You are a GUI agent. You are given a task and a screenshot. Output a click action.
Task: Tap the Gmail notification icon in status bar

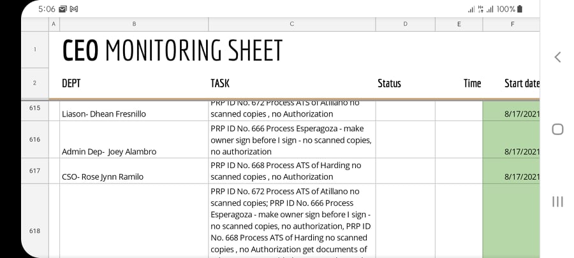(74, 9)
